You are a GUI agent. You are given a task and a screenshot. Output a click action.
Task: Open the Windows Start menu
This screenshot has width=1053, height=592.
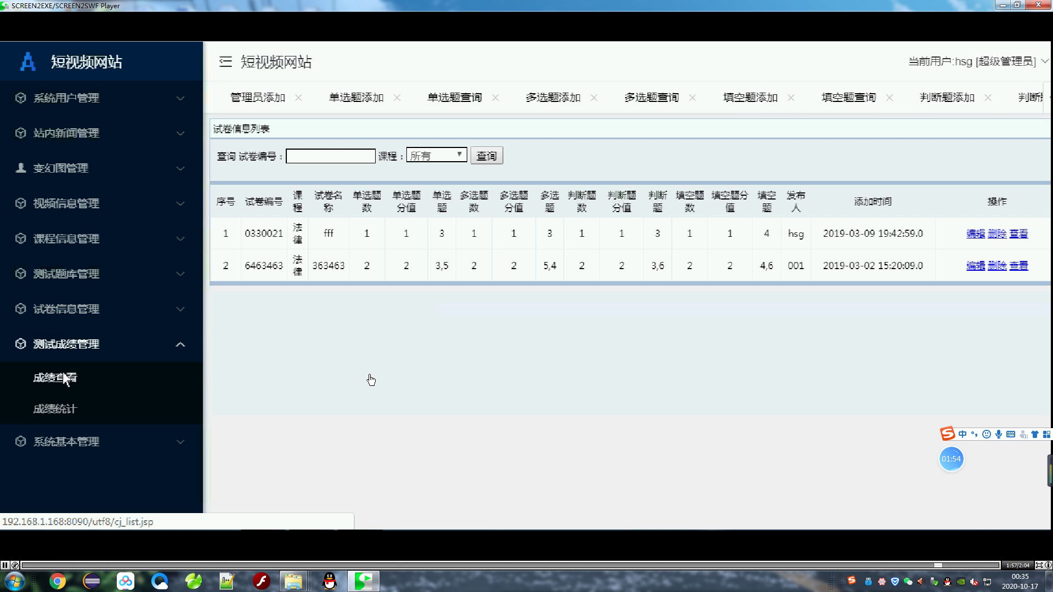pyautogui.click(x=14, y=581)
